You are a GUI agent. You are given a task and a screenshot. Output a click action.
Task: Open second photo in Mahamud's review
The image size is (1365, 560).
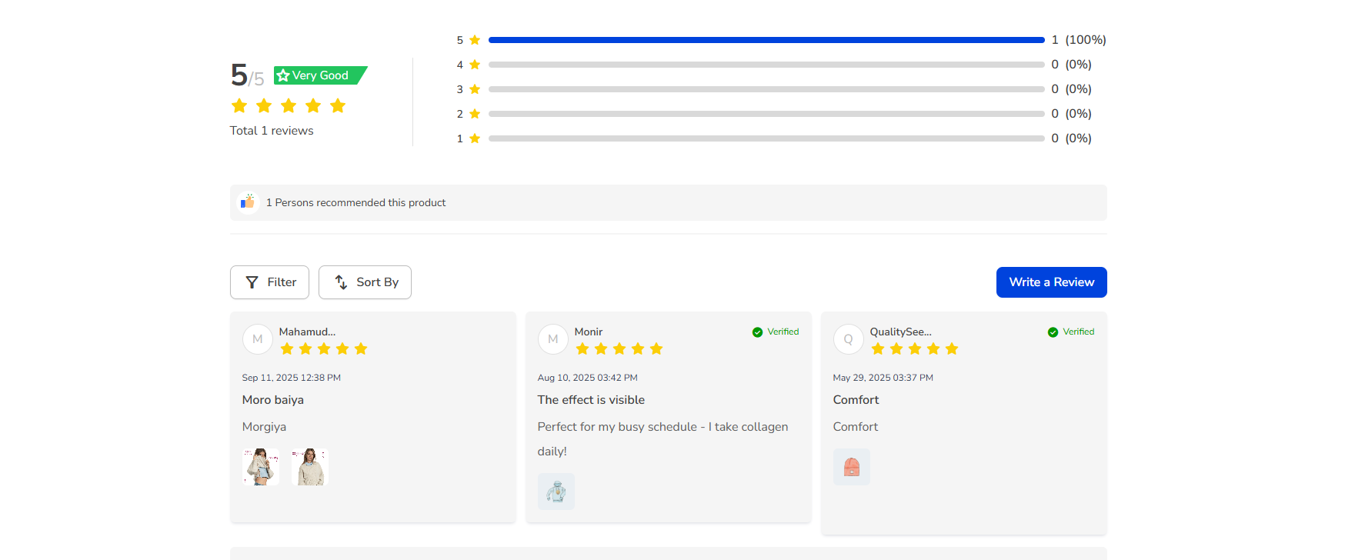coord(310,467)
